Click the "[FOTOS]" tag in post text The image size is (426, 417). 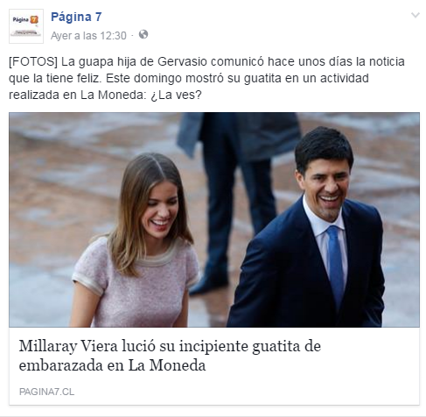pos(33,62)
